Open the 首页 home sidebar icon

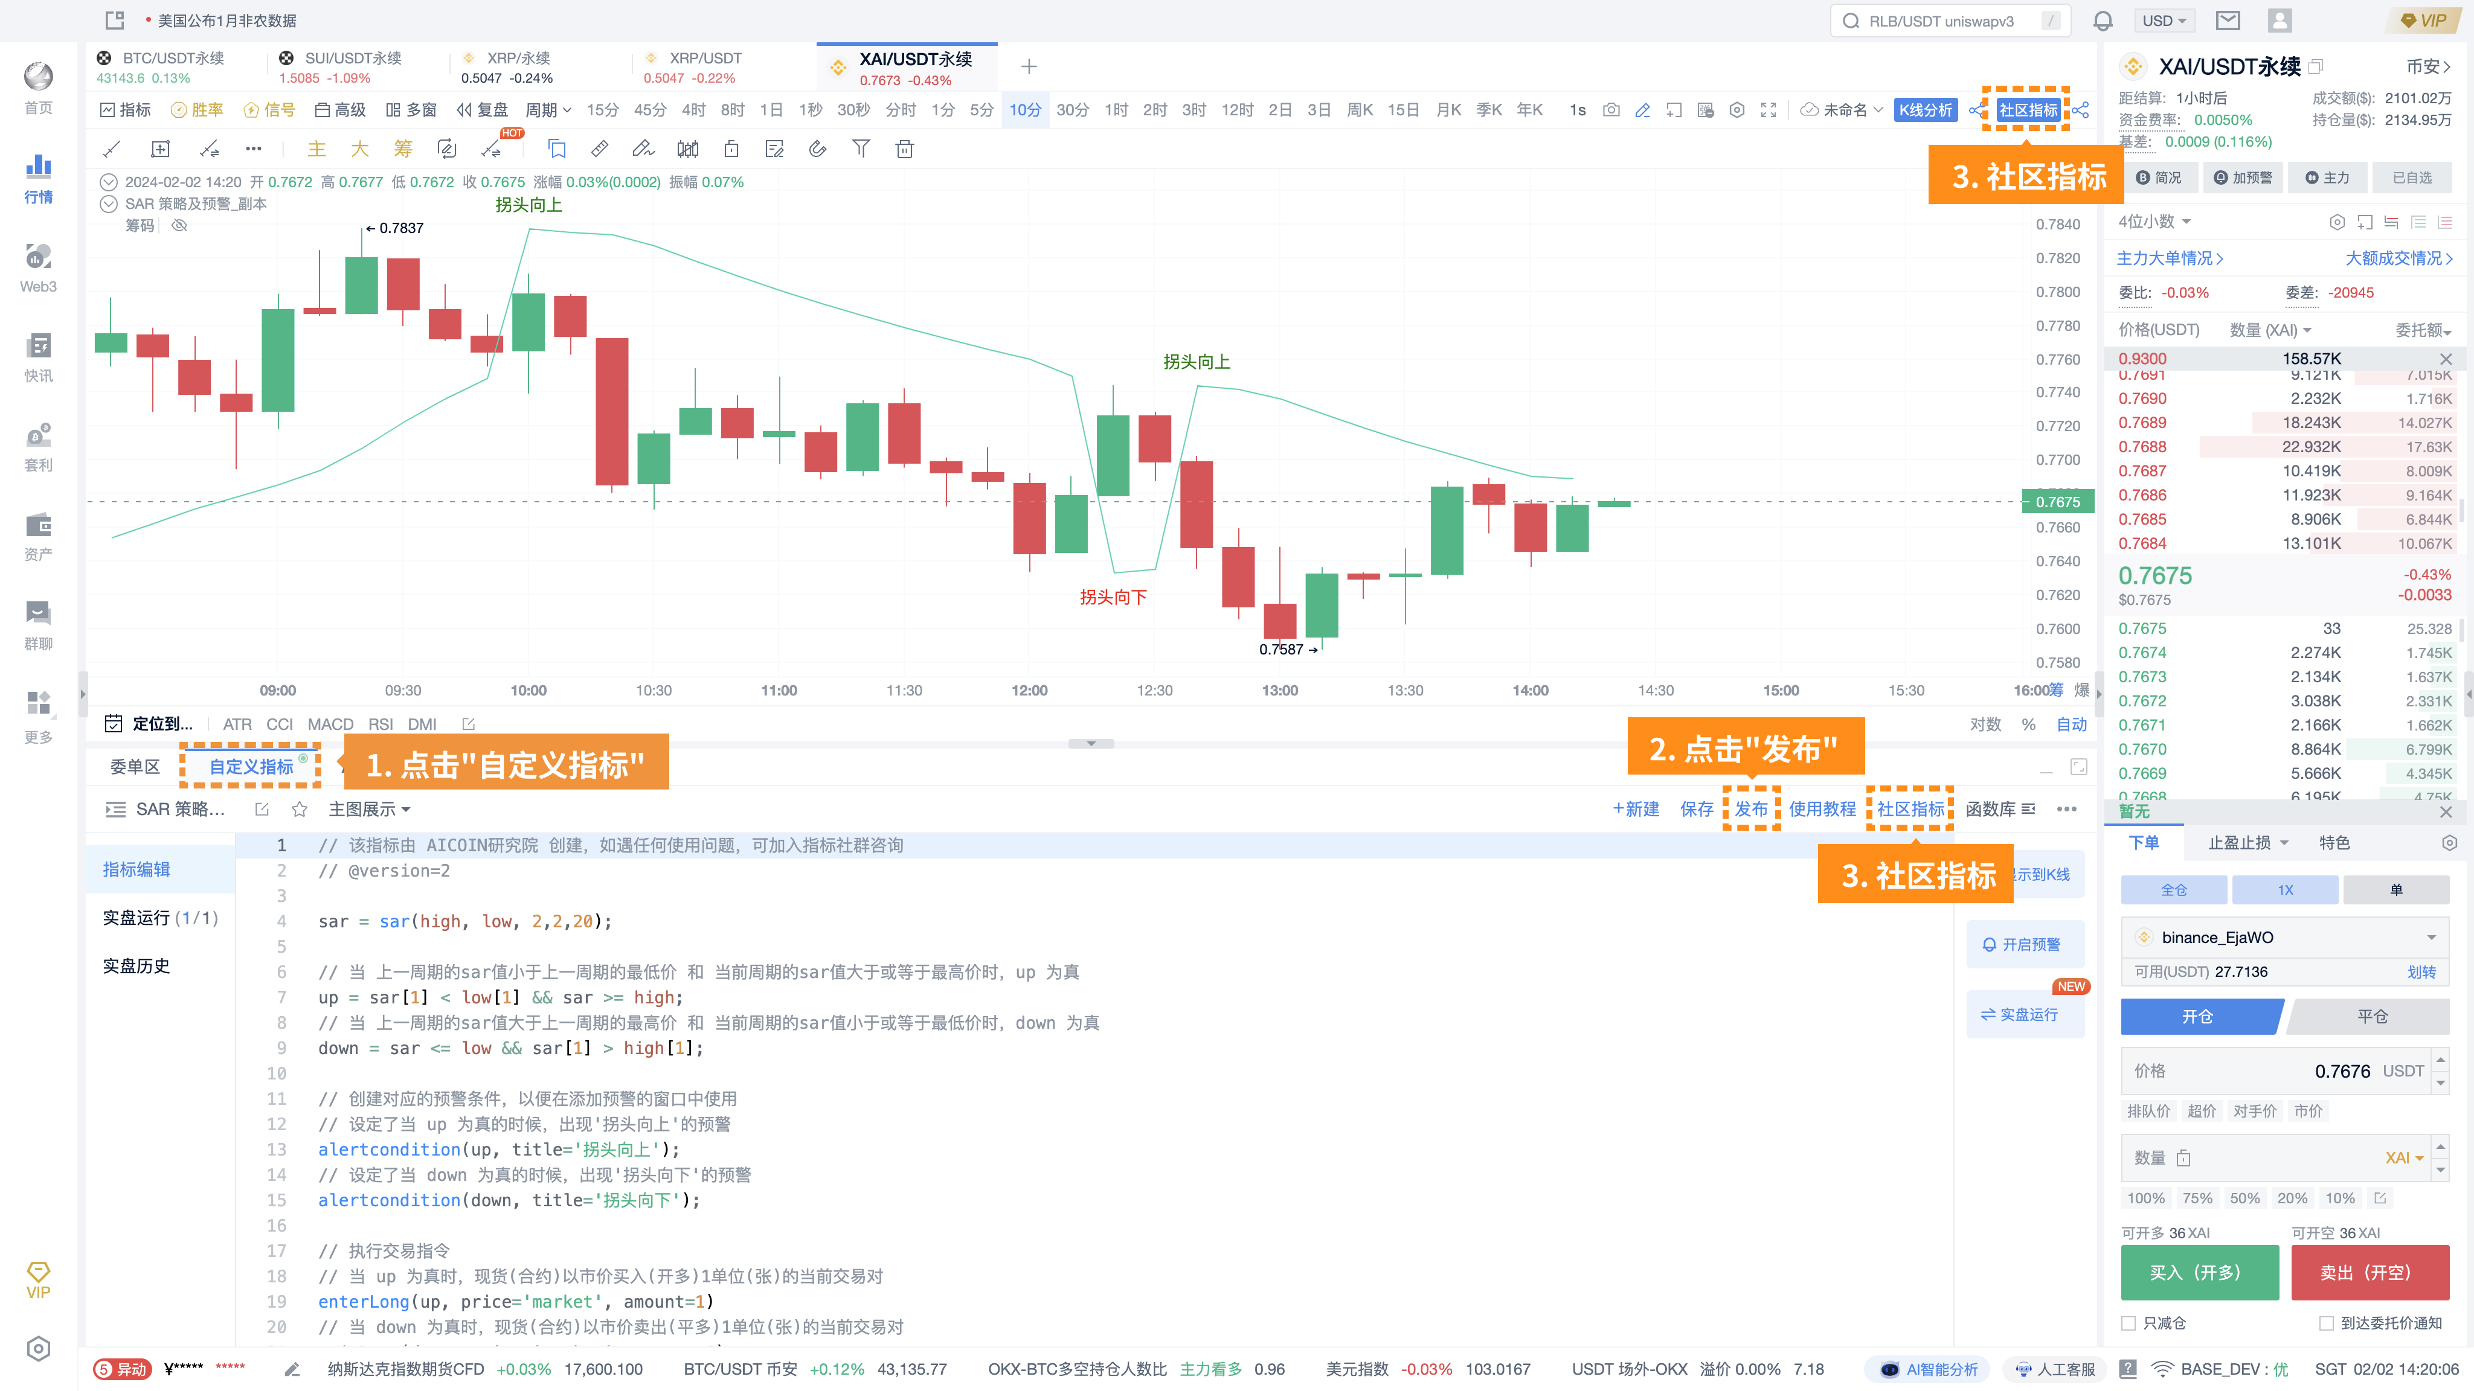pos(39,88)
